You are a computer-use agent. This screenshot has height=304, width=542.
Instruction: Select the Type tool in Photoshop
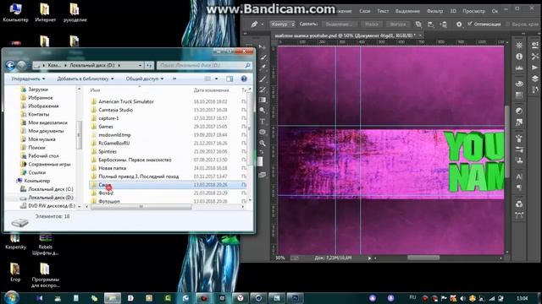263,122
